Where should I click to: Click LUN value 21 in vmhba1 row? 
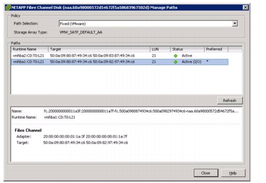154,62
